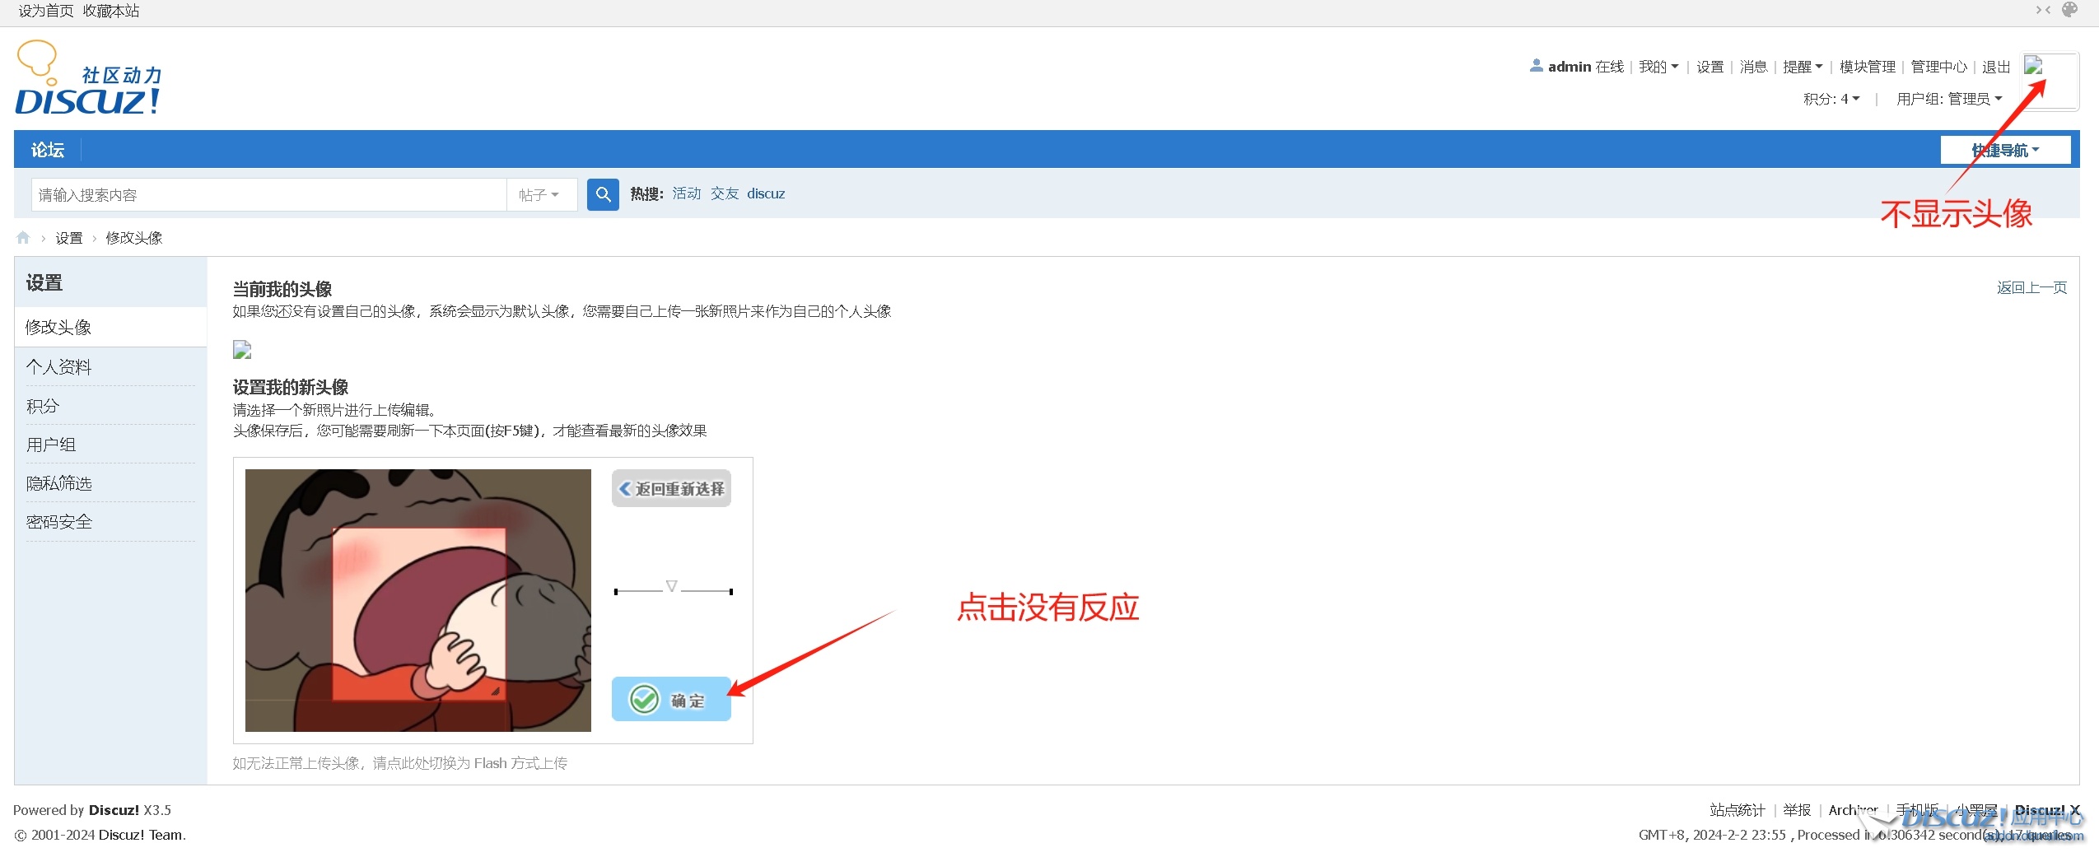Open the 帖子 search type dropdown
This screenshot has height=857, width=2099.
click(x=540, y=195)
